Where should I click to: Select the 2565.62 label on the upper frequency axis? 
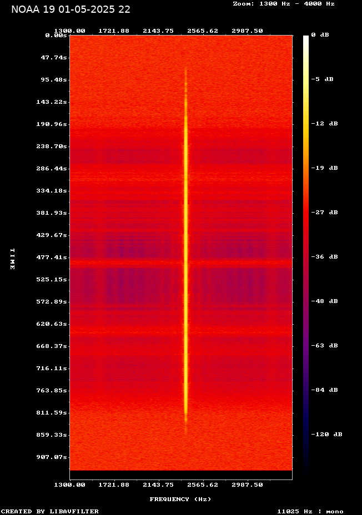203,31
